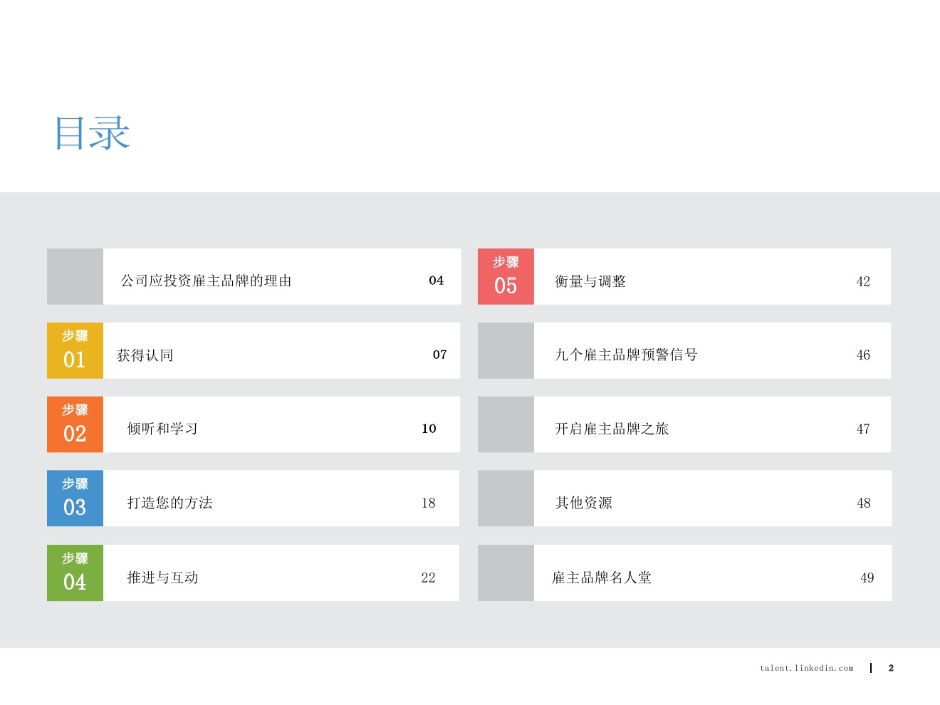The height and width of the screenshot is (705, 940).
Task: Navigate to 开启雇主品牌之旅
Action: pos(612,429)
